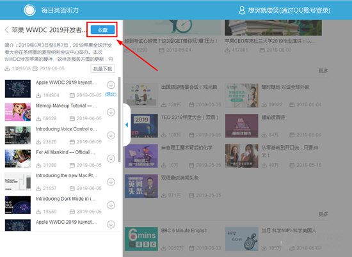Select 'For All Mankind — Official' title
The width and height of the screenshot is (352, 257).
coord(65,153)
